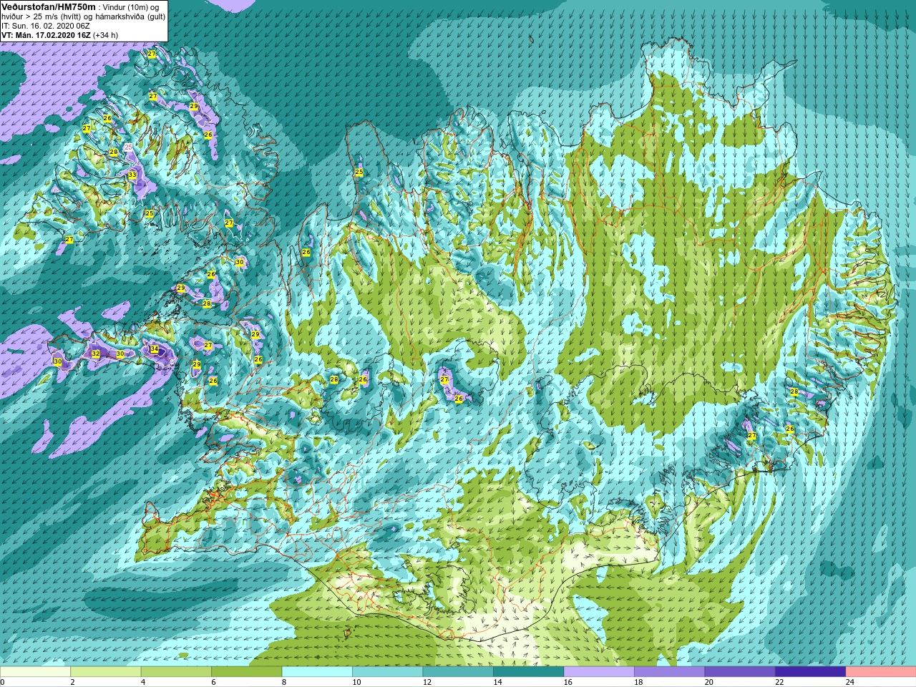Click the "IT: Sun. 16. 02. 2020 06Z" line
Image resolution: width=916 pixels, height=687 pixels.
click(46, 26)
